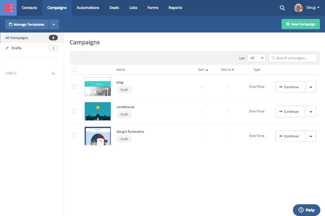Open the blog campaign thumbnail

(98, 87)
